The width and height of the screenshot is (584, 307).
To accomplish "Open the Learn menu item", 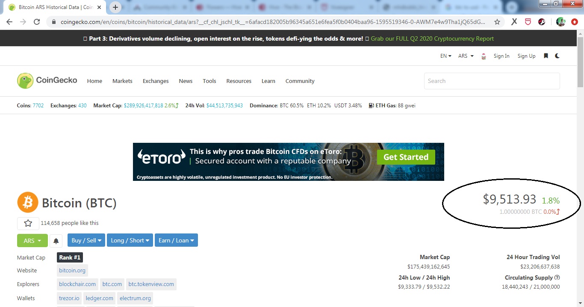I will pos(268,81).
